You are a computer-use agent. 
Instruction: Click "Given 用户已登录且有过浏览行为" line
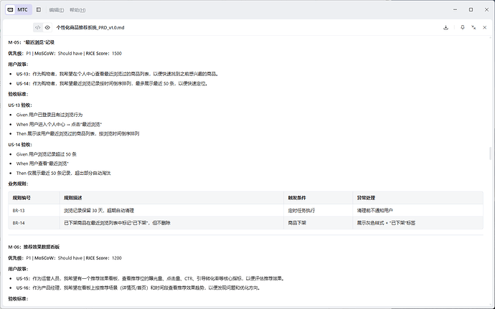coord(49,115)
